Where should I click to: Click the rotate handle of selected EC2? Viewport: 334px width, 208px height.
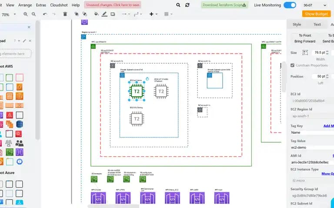[x=147, y=79]
